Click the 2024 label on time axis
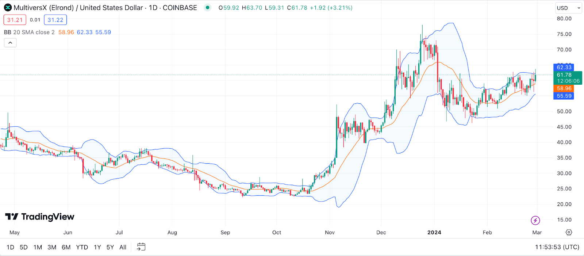 tap(434, 233)
